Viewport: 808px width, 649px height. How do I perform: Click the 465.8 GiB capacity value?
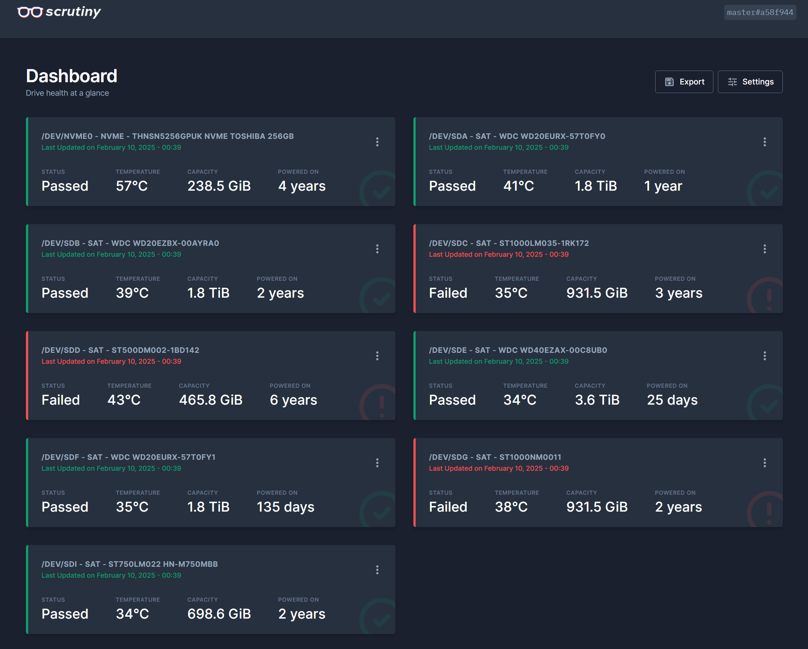(211, 400)
